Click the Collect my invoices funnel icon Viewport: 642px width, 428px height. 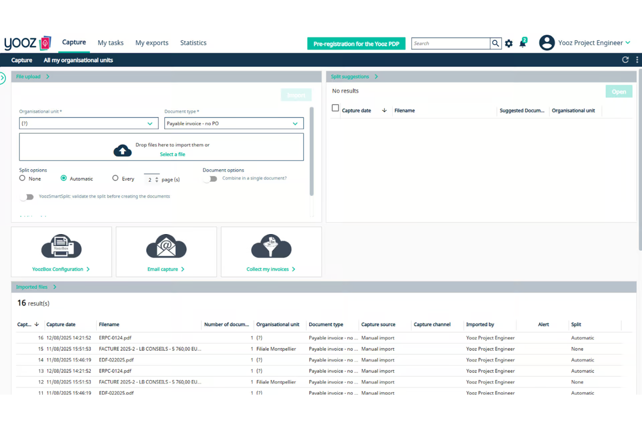coord(271,247)
